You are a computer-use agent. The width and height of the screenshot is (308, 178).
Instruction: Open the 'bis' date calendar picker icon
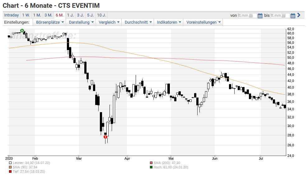coord(293,16)
